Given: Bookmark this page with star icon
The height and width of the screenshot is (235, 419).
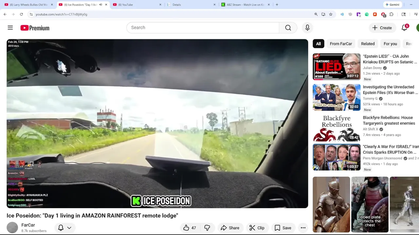Looking at the screenshot, I should [x=331, y=14].
